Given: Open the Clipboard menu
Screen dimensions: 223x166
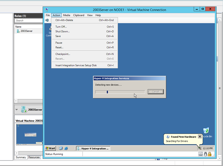Looking at the screenshot, I should tap(79, 15).
